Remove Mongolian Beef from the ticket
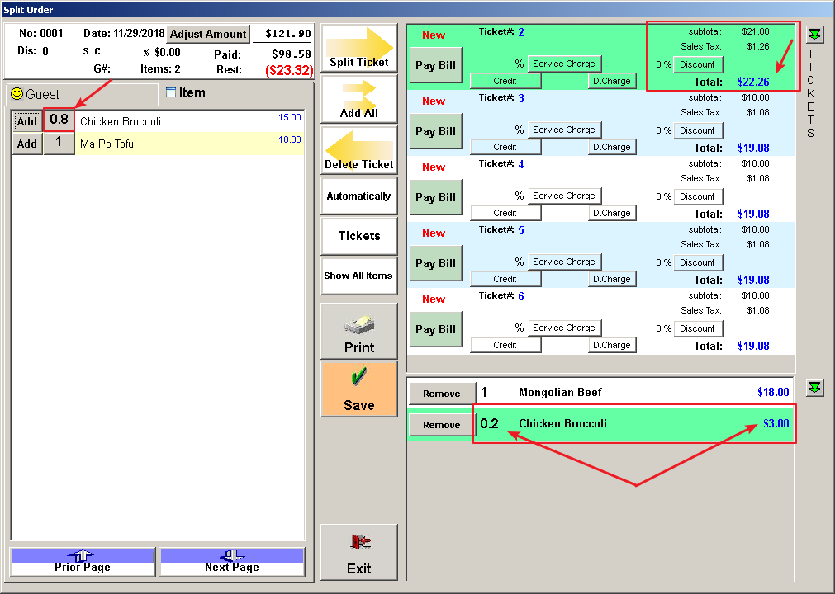 coord(442,394)
